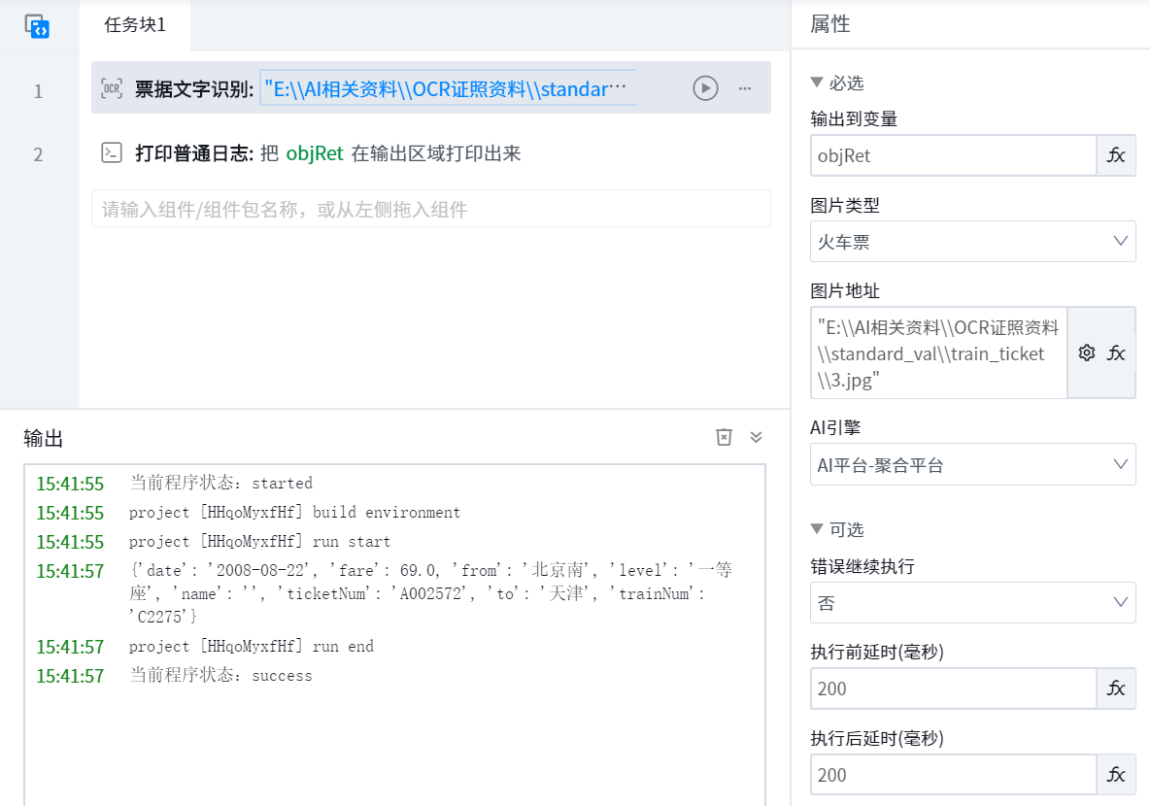Open fx editor for 执行后延时 field
Image resolution: width=1150 pixels, height=806 pixels.
pyautogui.click(x=1116, y=775)
